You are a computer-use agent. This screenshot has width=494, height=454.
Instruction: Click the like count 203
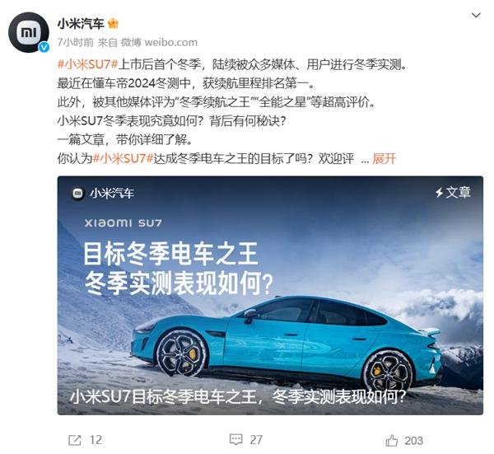click(413, 441)
